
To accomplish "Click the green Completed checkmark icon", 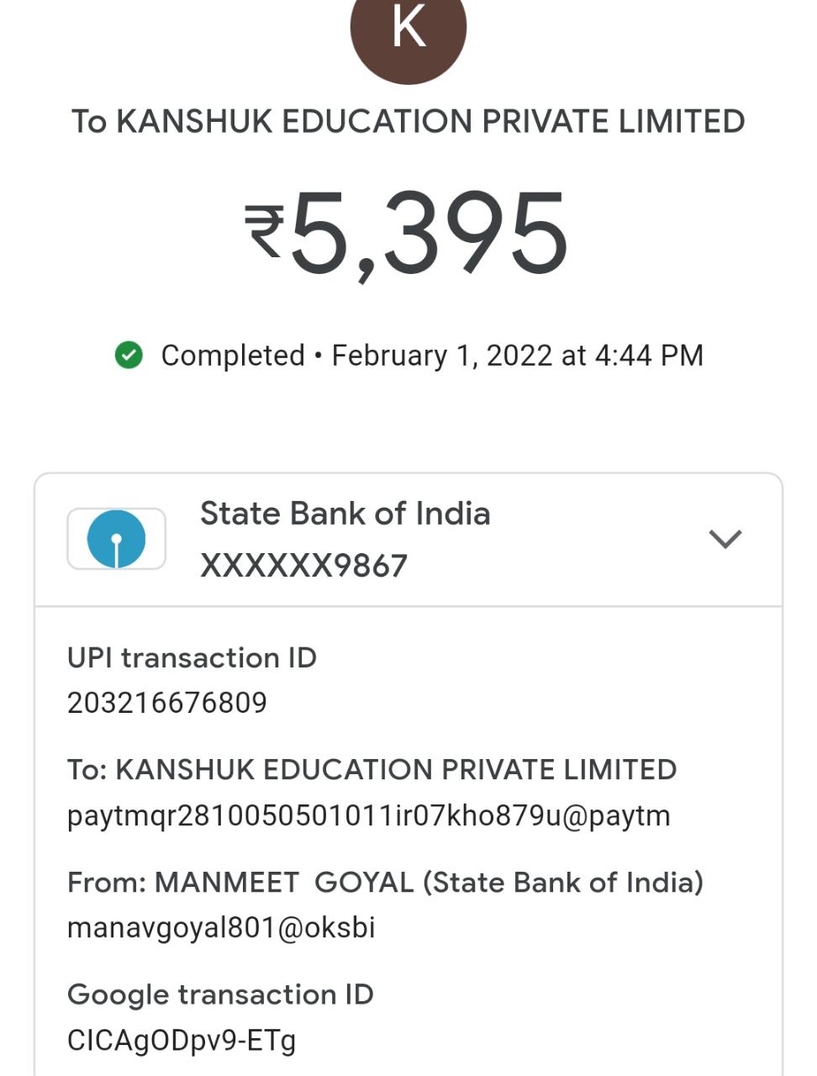I will (x=129, y=356).
